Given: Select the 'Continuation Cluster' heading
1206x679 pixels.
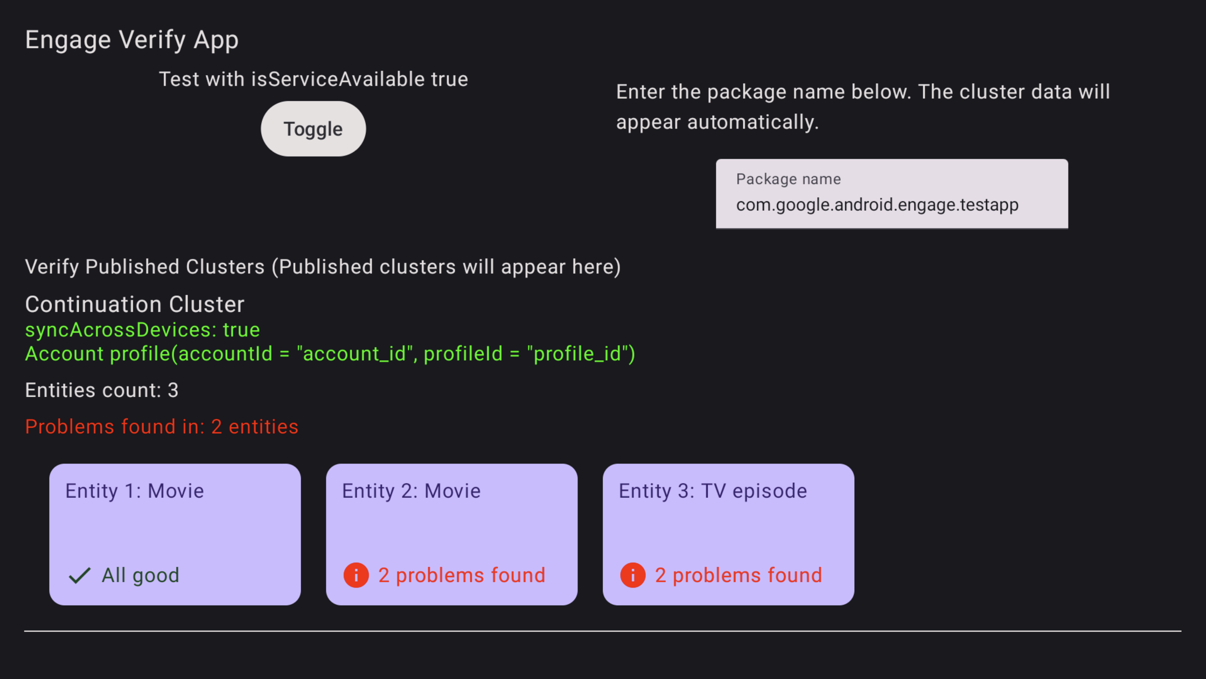Looking at the screenshot, I should point(134,304).
